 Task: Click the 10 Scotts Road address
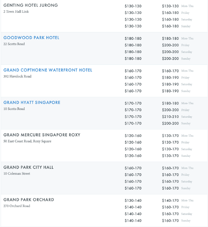pyautogui.click(x=14, y=109)
